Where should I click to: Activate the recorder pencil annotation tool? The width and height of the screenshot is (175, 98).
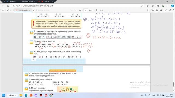49,1
